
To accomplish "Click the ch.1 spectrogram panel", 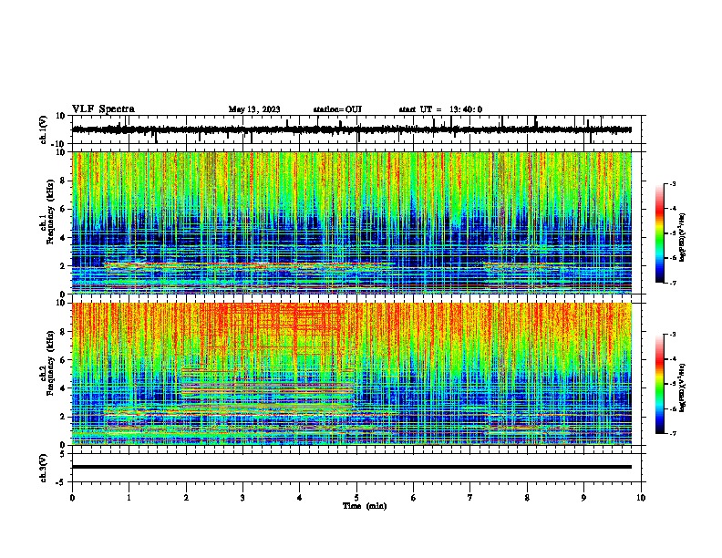I will click(x=352, y=222).
